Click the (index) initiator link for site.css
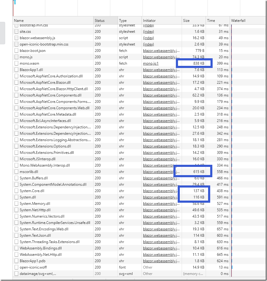Screen dimensions: 267x281 [x=148, y=31]
